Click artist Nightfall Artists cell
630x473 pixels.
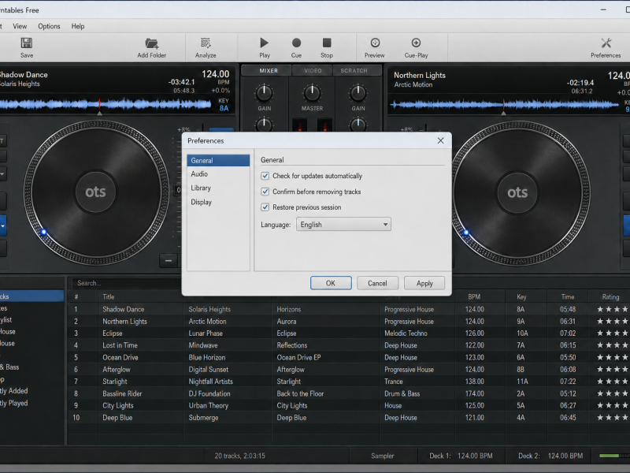coord(211,382)
